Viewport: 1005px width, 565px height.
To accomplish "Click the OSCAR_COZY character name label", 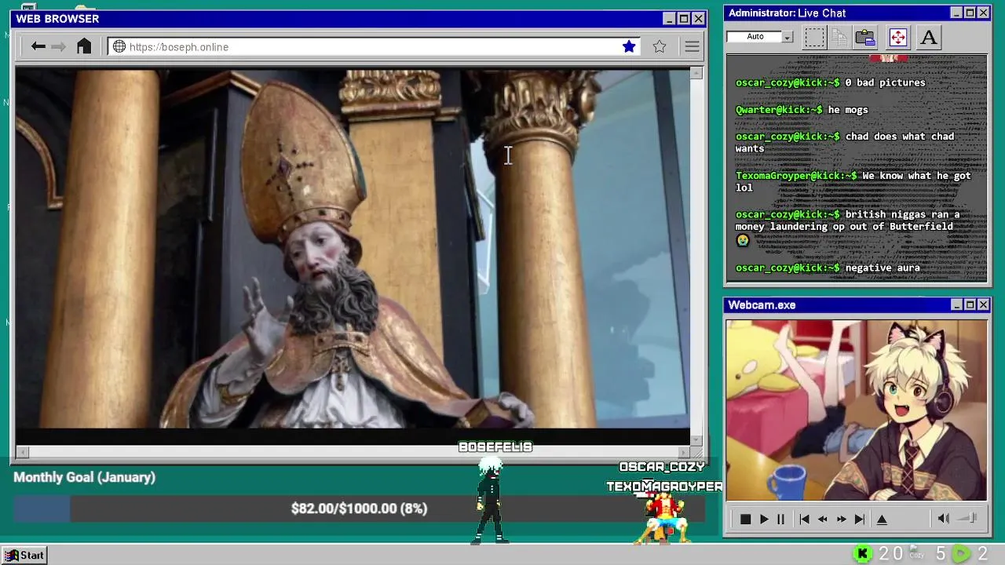I will (x=662, y=467).
